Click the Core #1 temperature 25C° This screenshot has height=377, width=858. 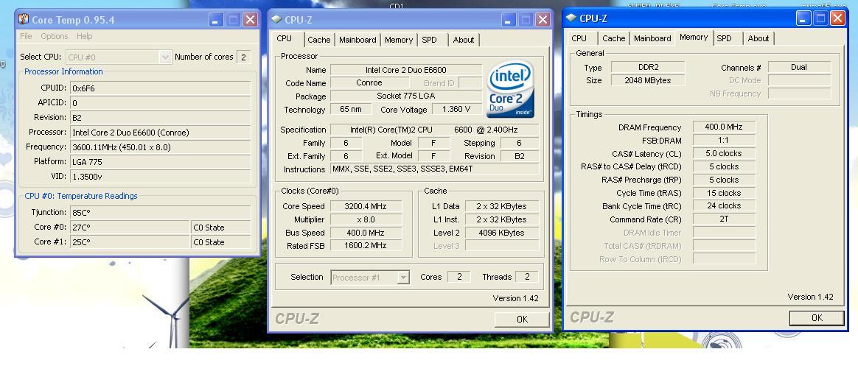click(130, 242)
